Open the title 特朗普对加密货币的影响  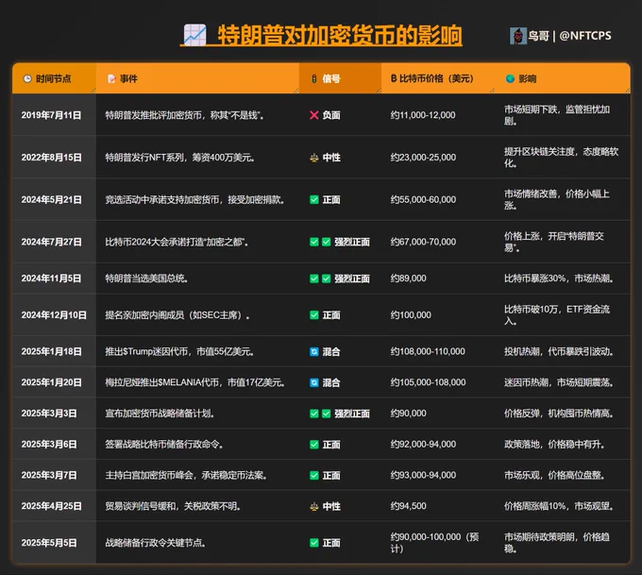coord(340,35)
